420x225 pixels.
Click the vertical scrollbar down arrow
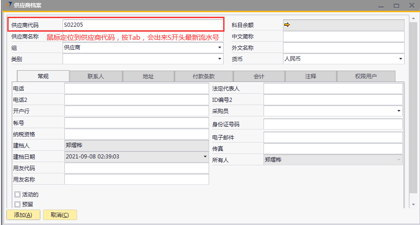point(413,205)
